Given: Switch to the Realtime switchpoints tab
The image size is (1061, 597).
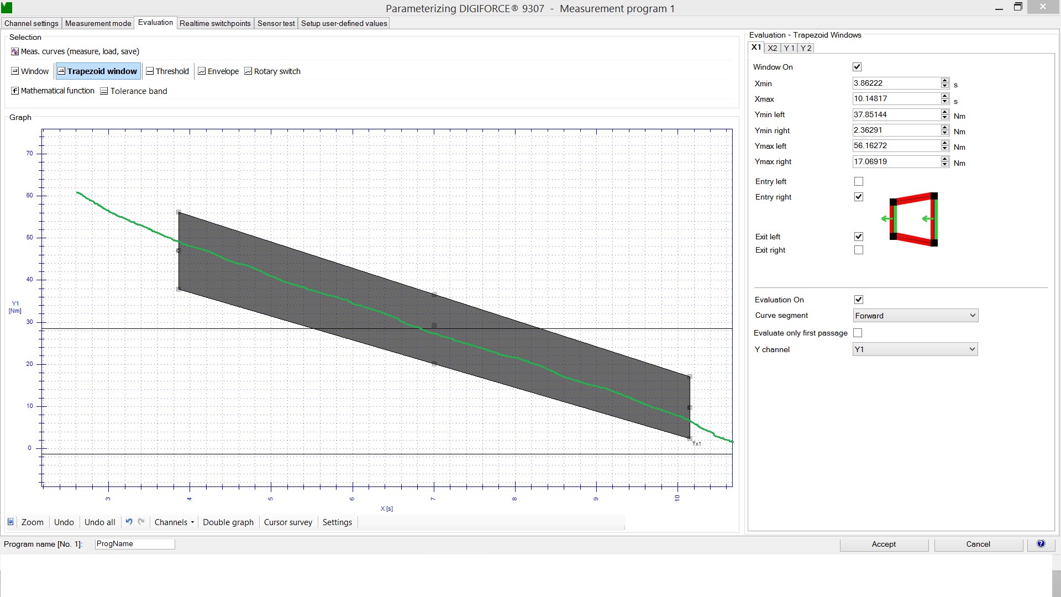Looking at the screenshot, I should 215,23.
